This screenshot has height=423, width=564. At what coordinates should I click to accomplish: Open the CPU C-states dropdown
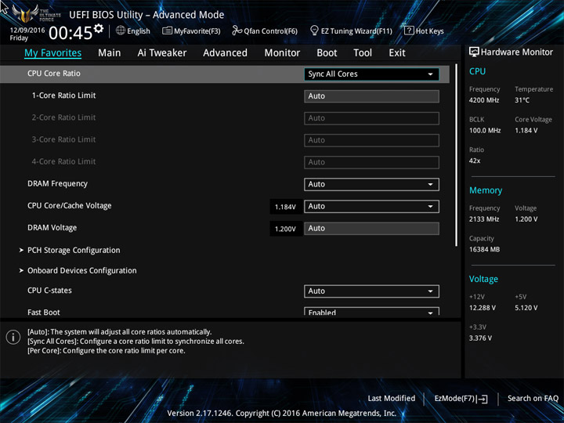click(371, 291)
